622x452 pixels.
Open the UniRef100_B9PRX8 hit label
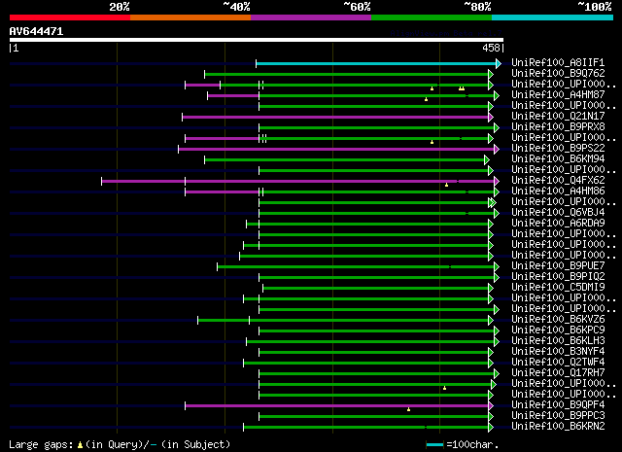click(558, 126)
